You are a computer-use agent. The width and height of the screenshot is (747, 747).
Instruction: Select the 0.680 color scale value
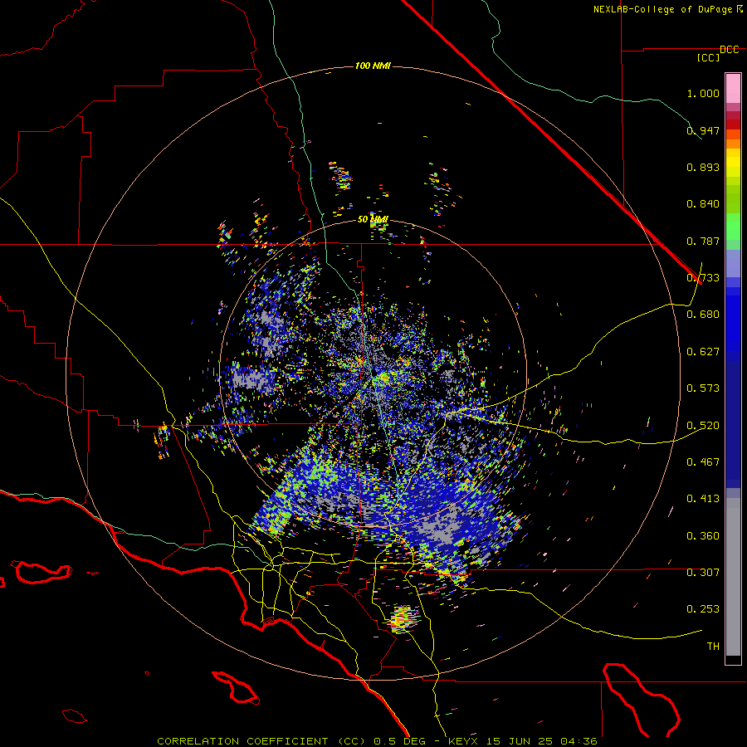coord(703,315)
